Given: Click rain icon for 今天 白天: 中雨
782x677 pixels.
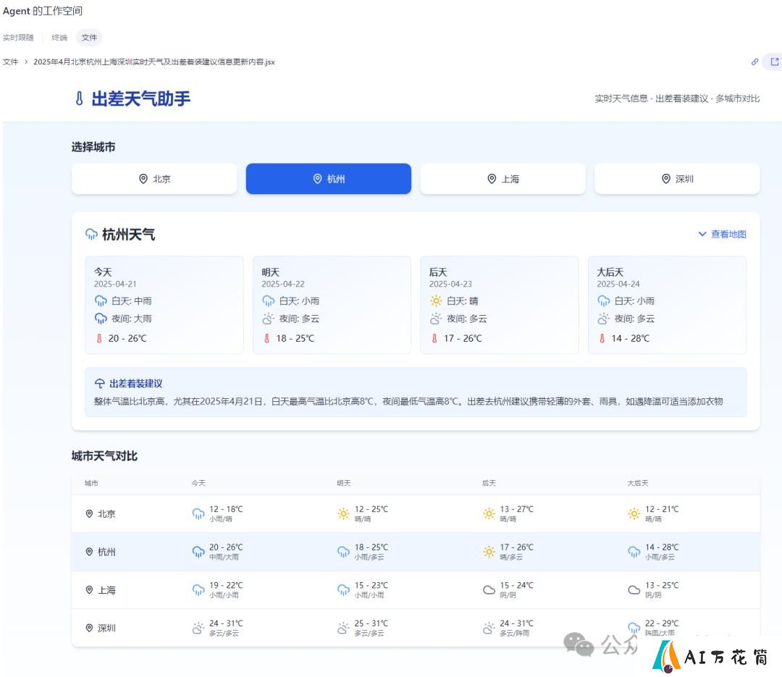Looking at the screenshot, I should pos(101,300).
